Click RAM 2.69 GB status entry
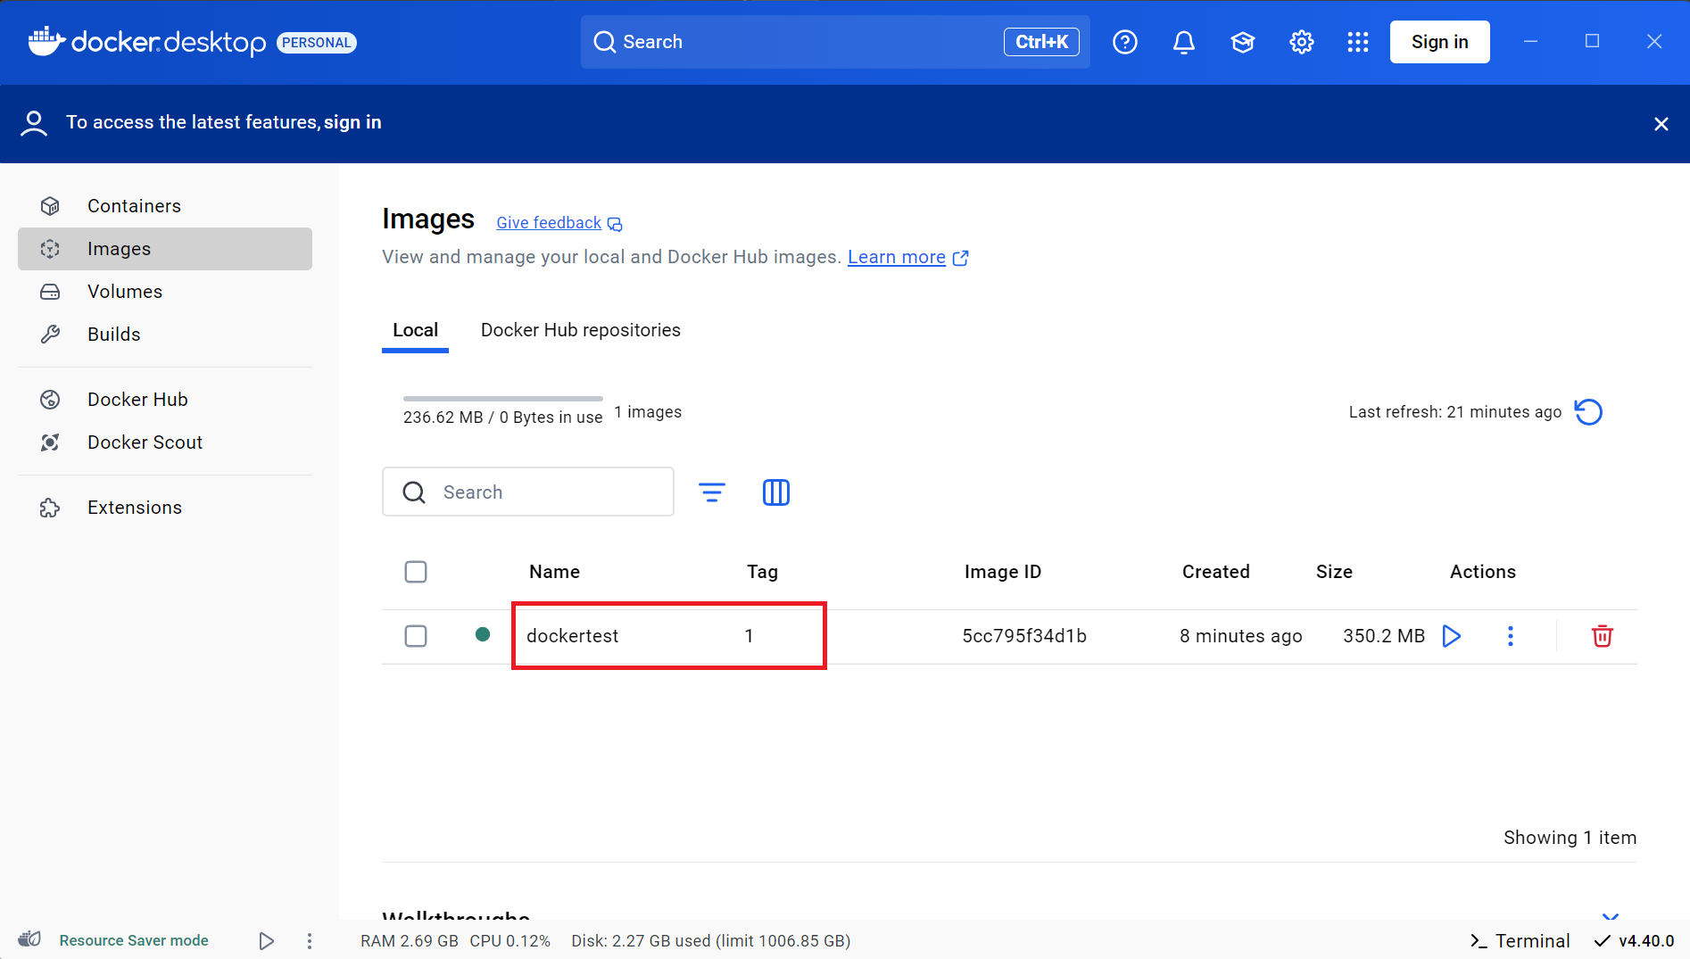Viewport: 1690px width, 959px height. [410, 941]
